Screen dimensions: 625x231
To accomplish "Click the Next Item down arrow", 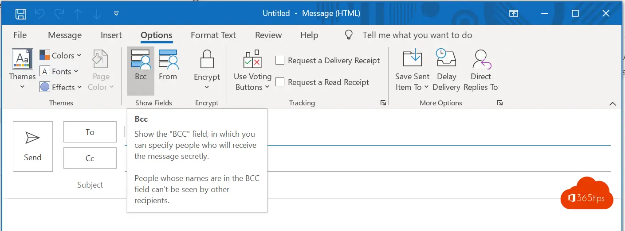I will click(97, 14).
